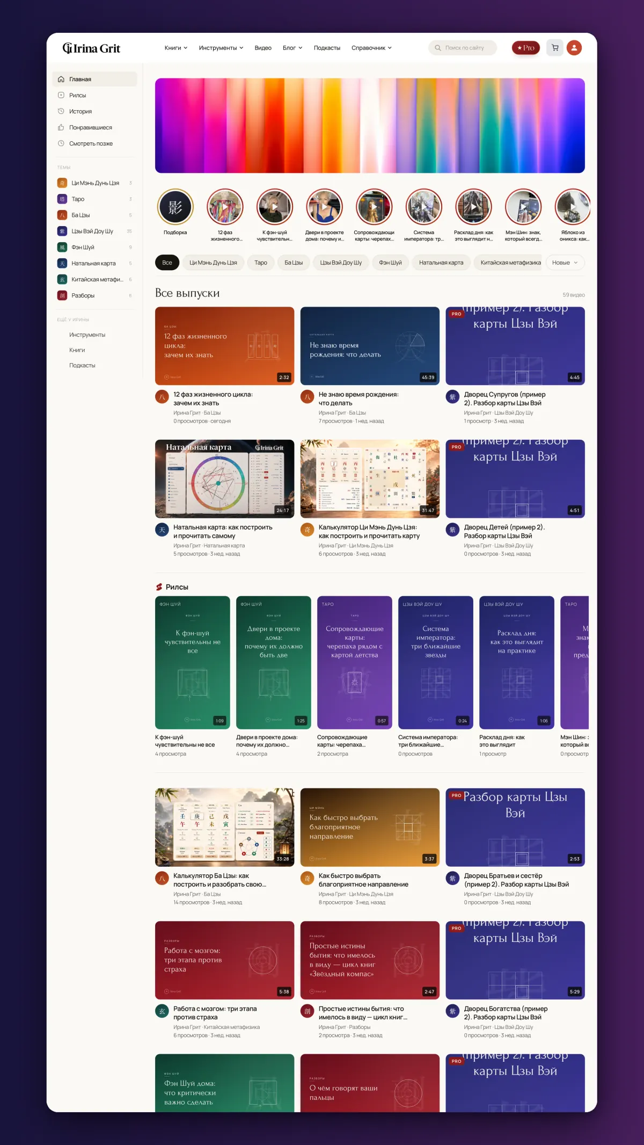Screen dimensions: 644x1145
Task: Open Калькулятор Ба Цзы video thumbnail
Action: pos(224,827)
